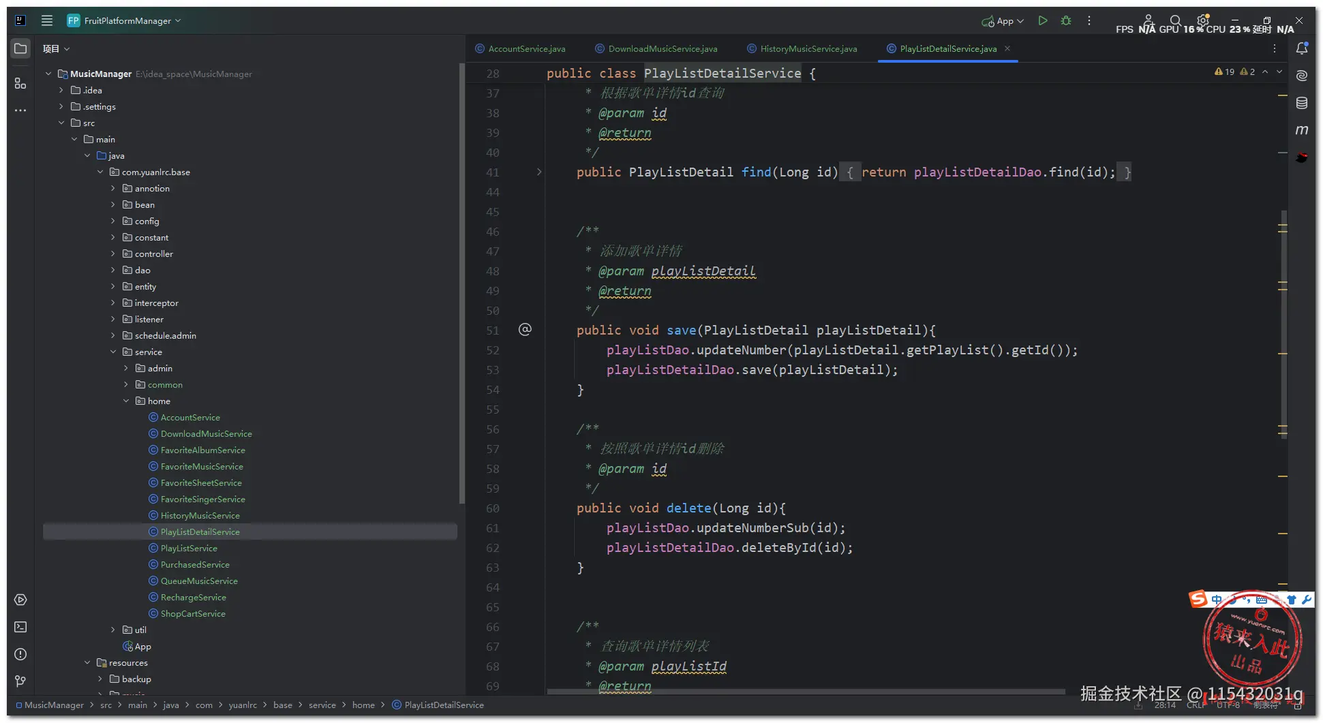The height and width of the screenshot is (723, 1323).
Task: Click the gutter @ icon on line 51
Action: click(525, 330)
